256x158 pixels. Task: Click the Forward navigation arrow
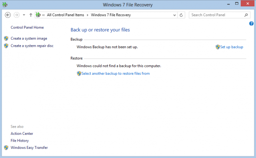16,15
